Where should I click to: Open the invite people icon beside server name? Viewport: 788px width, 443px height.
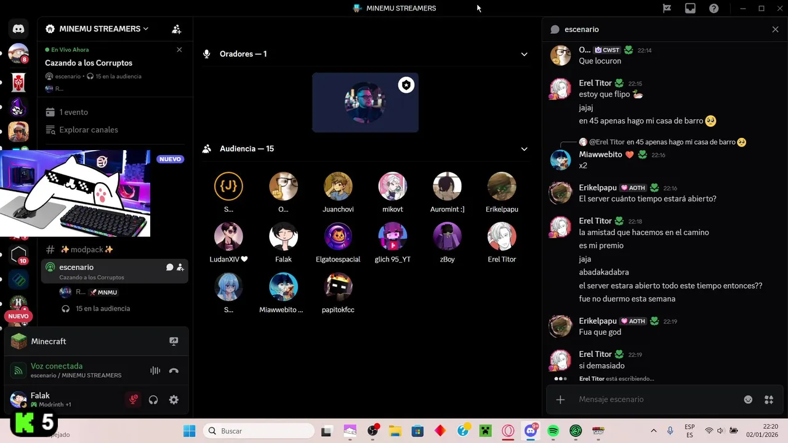tap(177, 29)
